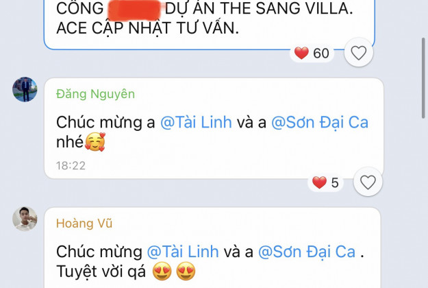Click the Hoàng Vũ sender name
Screen dimensions: 428x288
pos(84,224)
